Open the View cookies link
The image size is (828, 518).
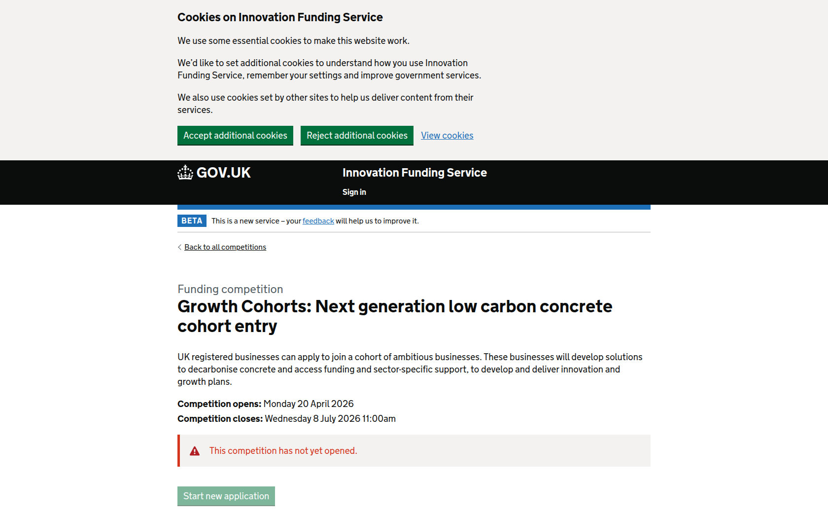point(447,136)
